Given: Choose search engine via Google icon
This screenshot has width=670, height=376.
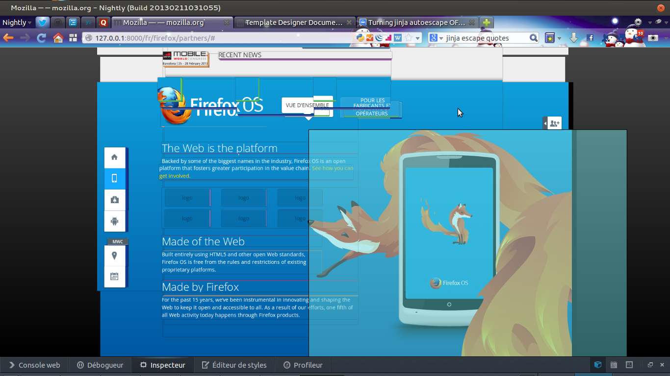Looking at the screenshot, I should click(436, 38).
